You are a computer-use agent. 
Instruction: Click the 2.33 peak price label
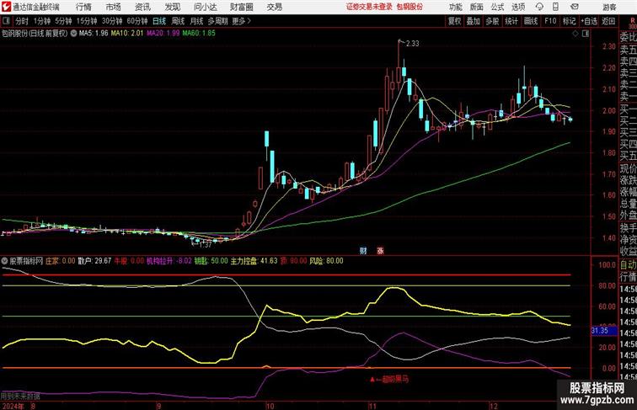[x=412, y=44]
